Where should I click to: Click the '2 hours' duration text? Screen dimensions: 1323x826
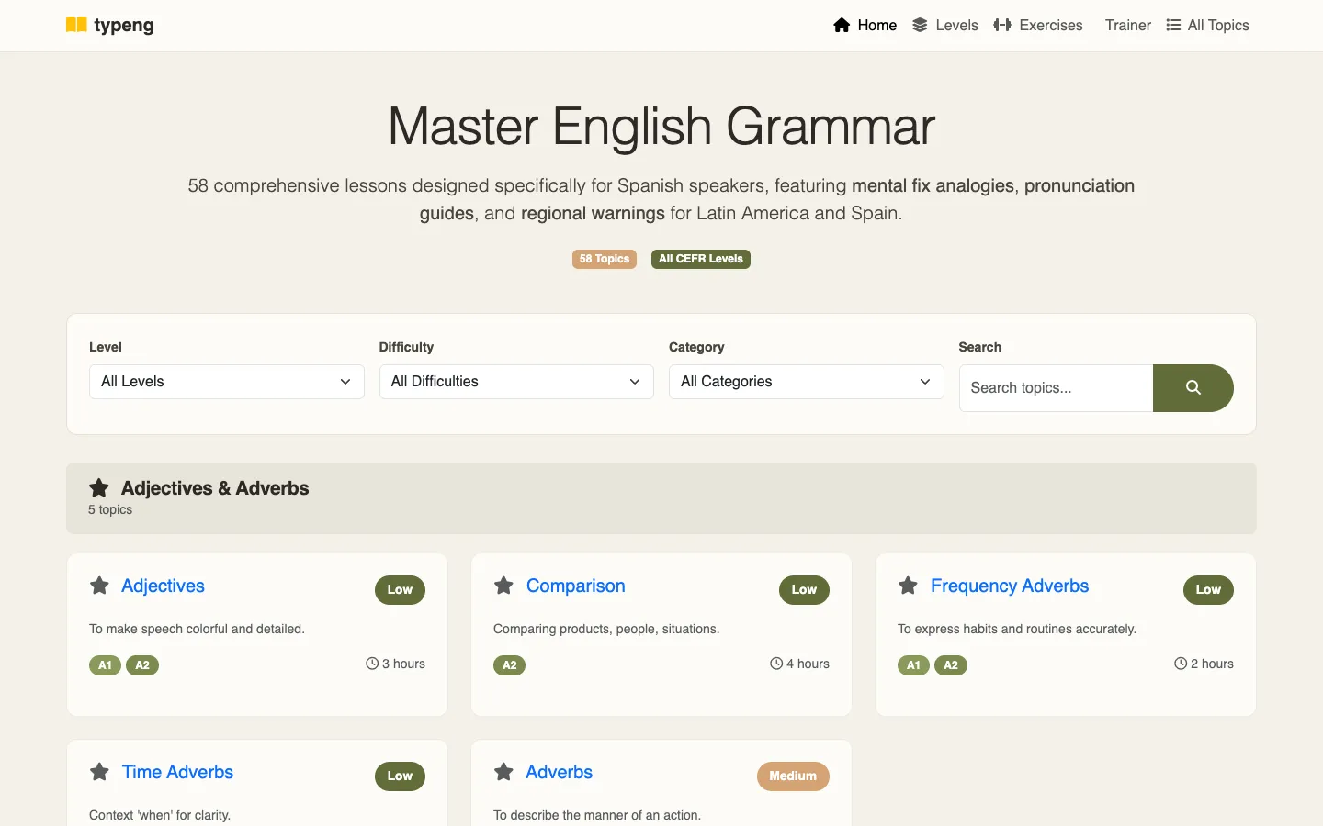pyautogui.click(x=1212, y=664)
